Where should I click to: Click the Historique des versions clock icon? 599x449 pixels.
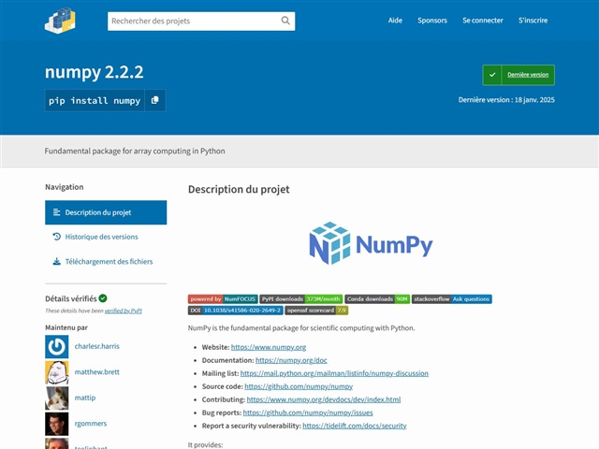click(x=56, y=237)
